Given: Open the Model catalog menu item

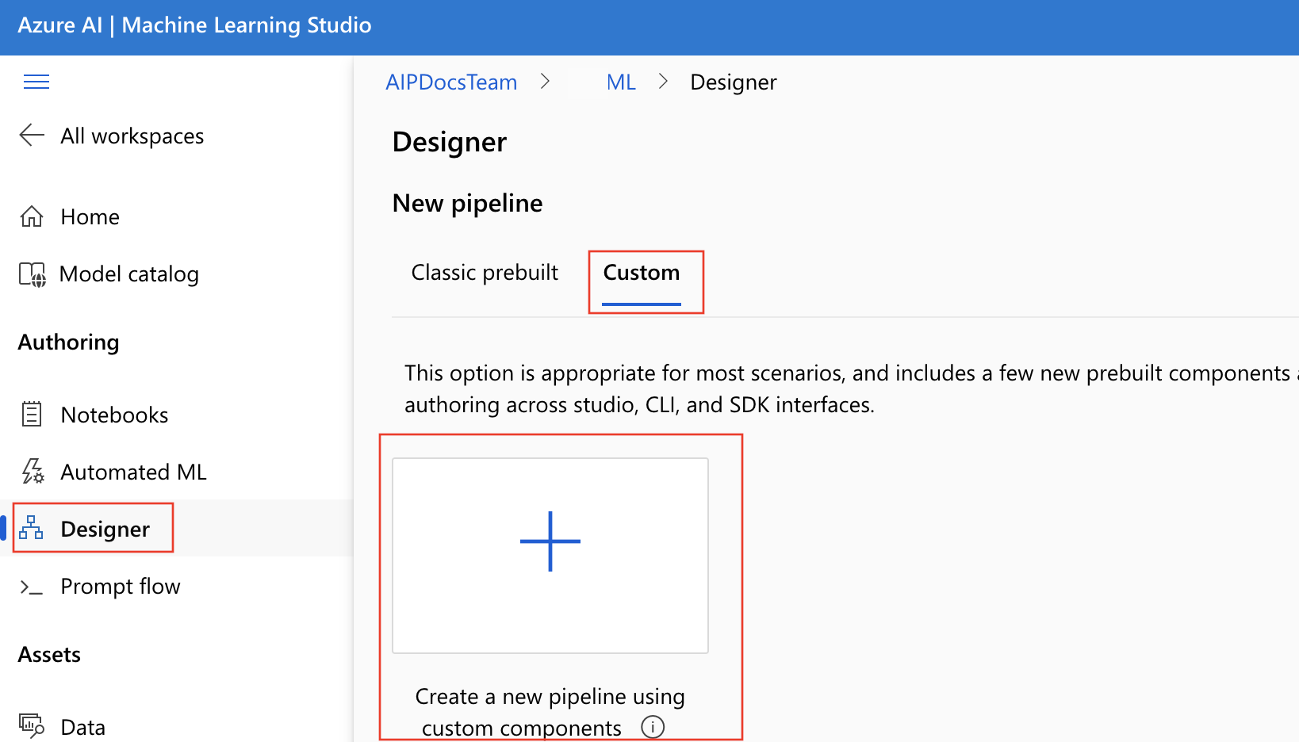Looking at the screenshot, I should pos(129,274).
